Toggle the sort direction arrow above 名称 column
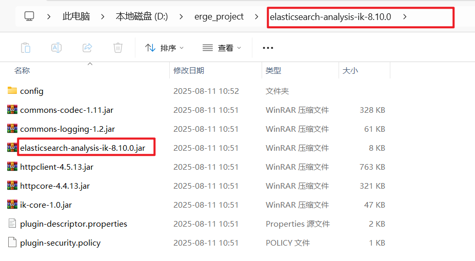The height and width of the screenshot is (261, 475). coord(90,64)
